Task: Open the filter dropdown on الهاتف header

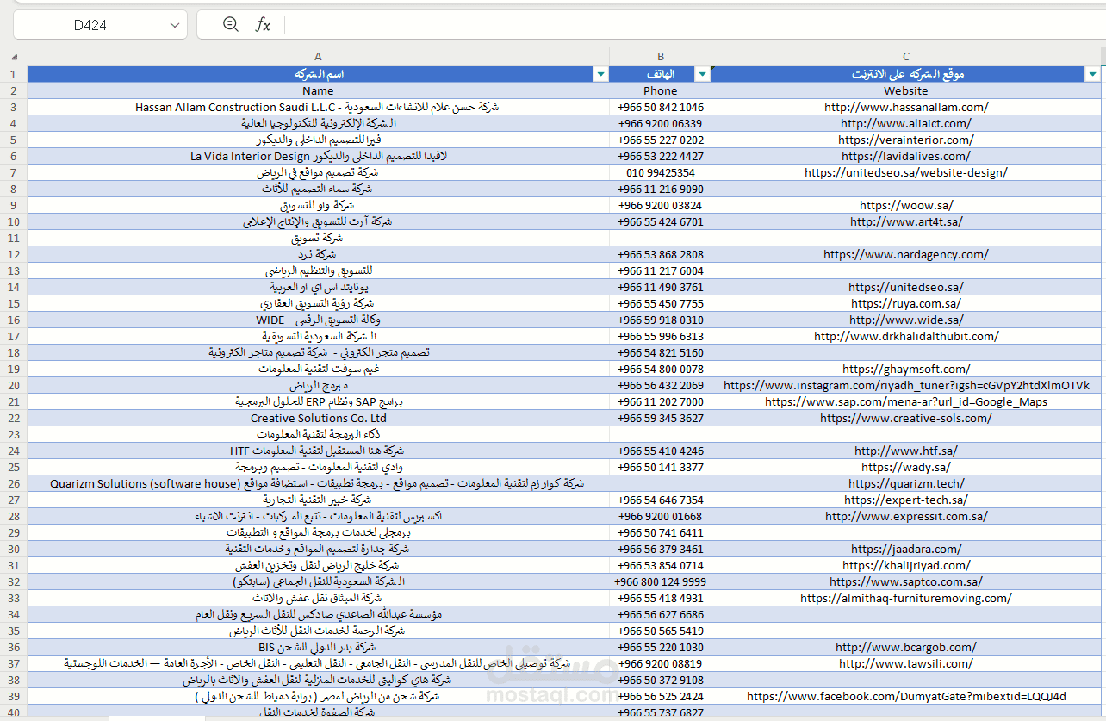Action: click(703, 75)
